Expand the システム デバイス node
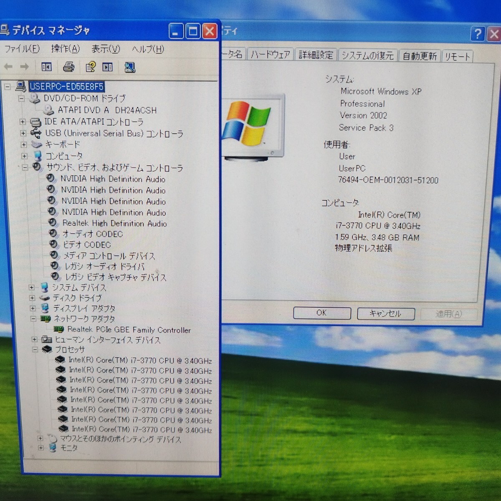The image size is (501, 501). [32, 288]
